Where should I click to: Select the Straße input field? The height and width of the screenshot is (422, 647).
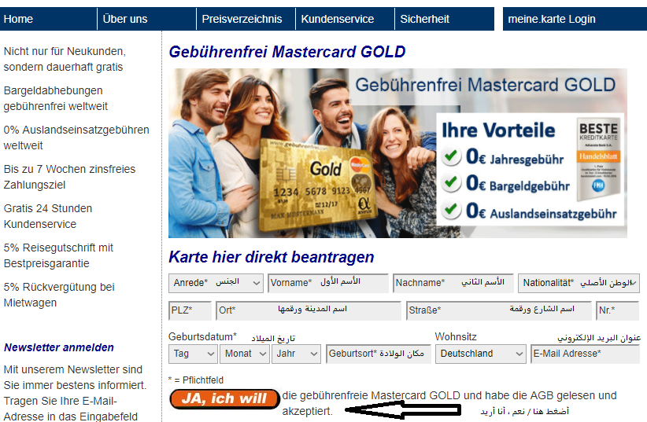(x=498, y=310)
